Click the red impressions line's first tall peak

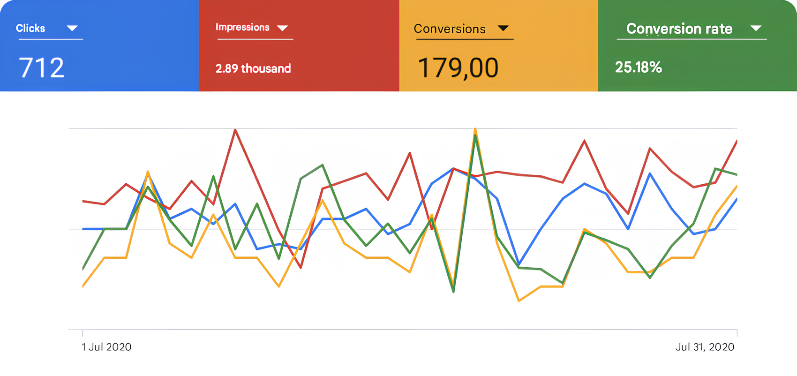click(x=235, y=130)
